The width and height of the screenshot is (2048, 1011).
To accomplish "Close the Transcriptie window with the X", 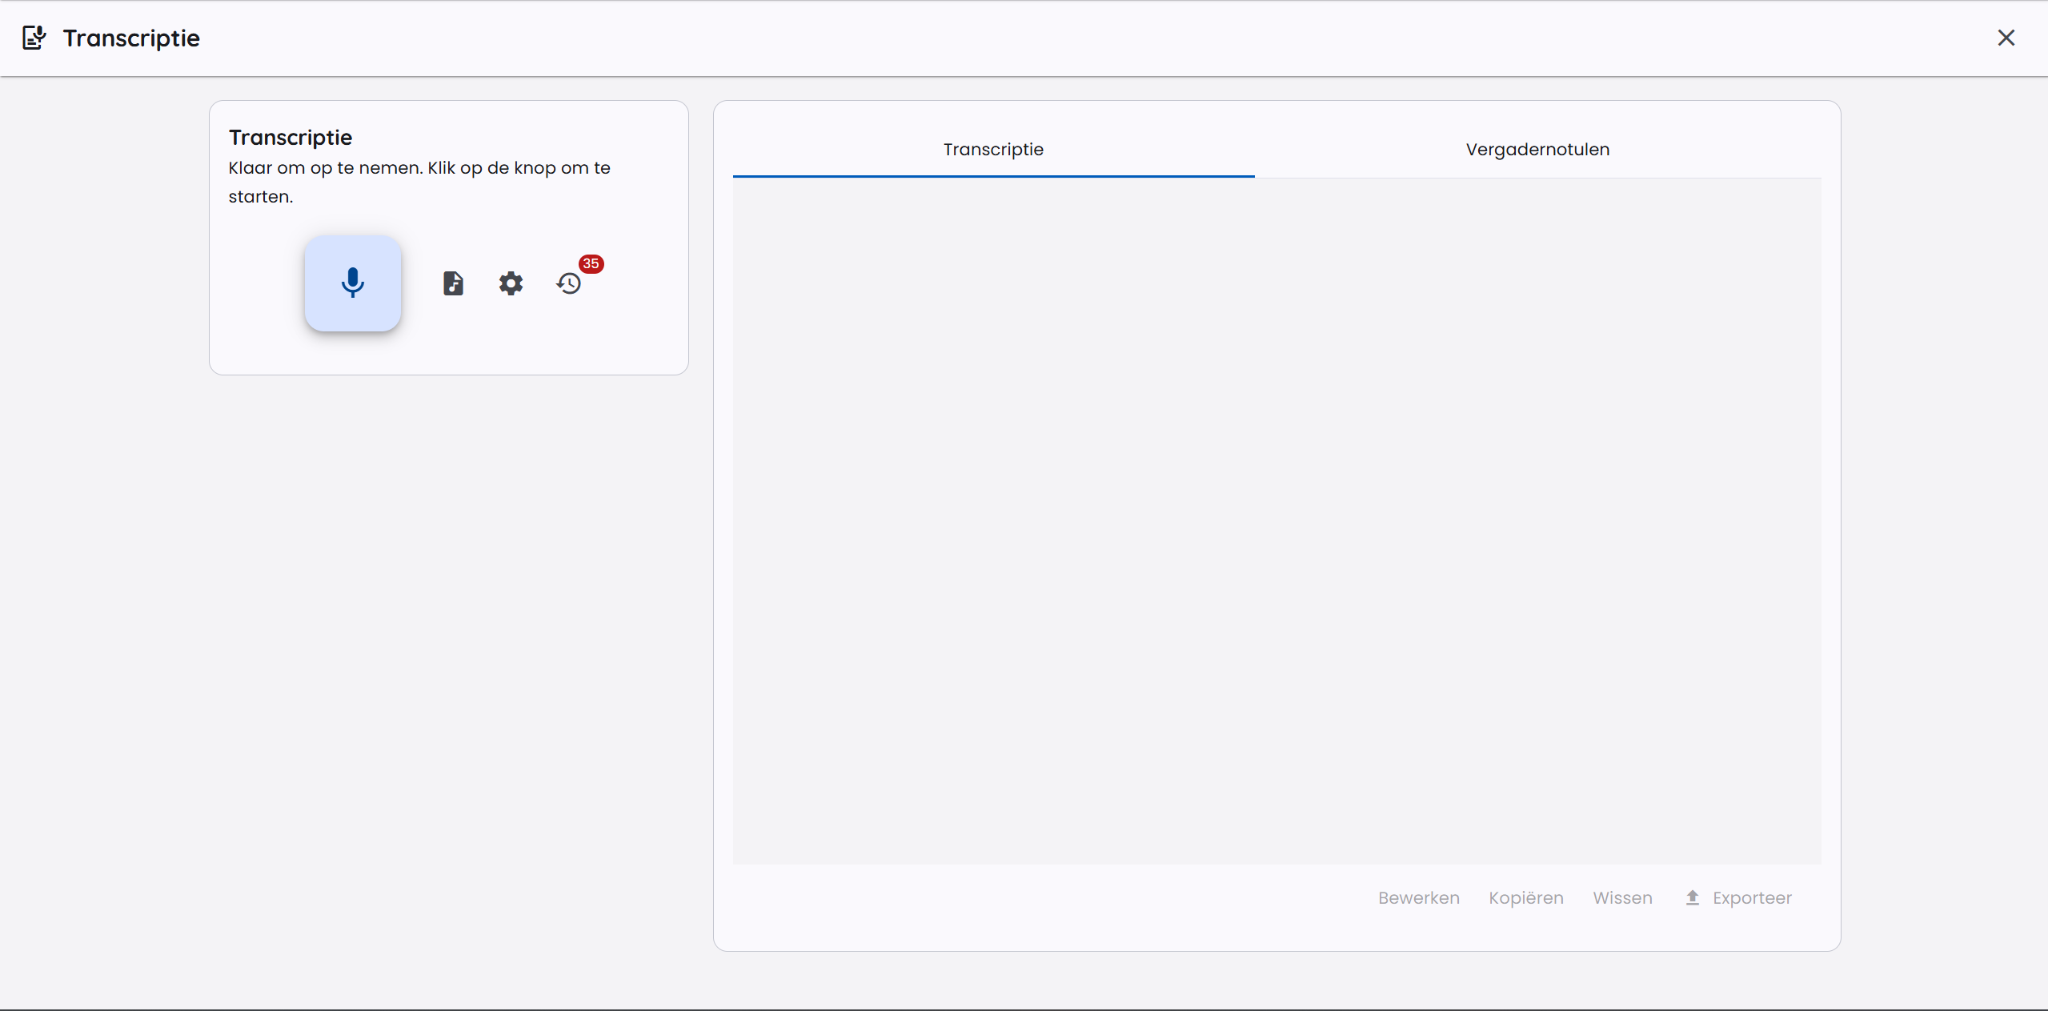I will 2006,38.
